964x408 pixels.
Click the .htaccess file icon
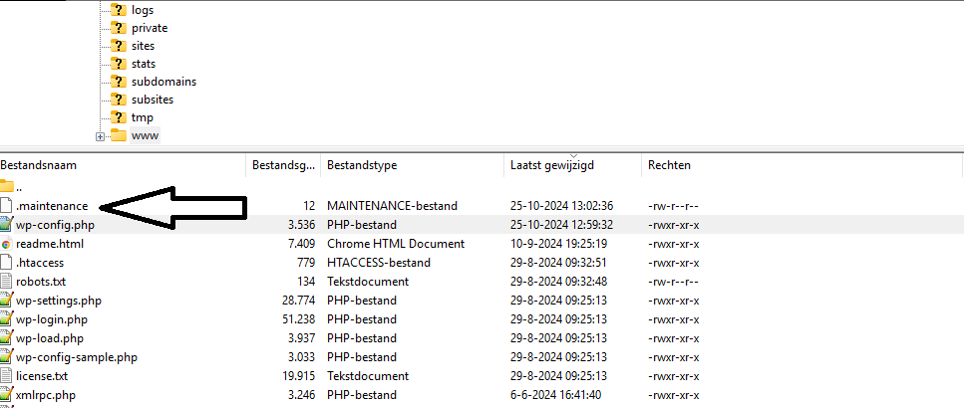point(7,263)
